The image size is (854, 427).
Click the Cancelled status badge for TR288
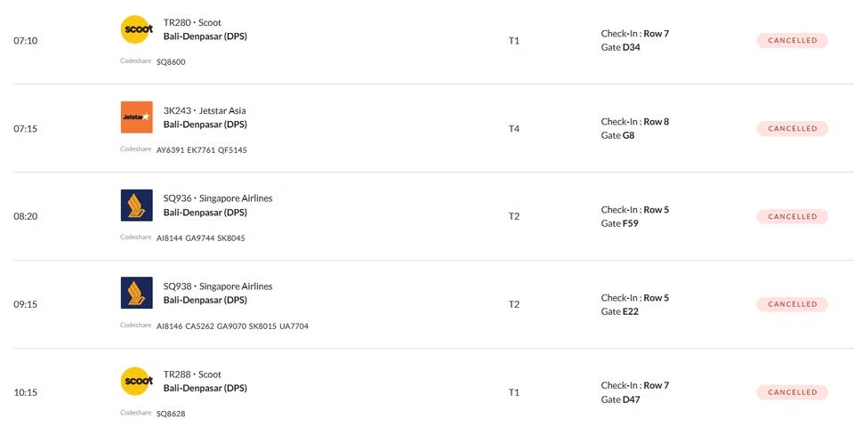(x=792, y=392)
